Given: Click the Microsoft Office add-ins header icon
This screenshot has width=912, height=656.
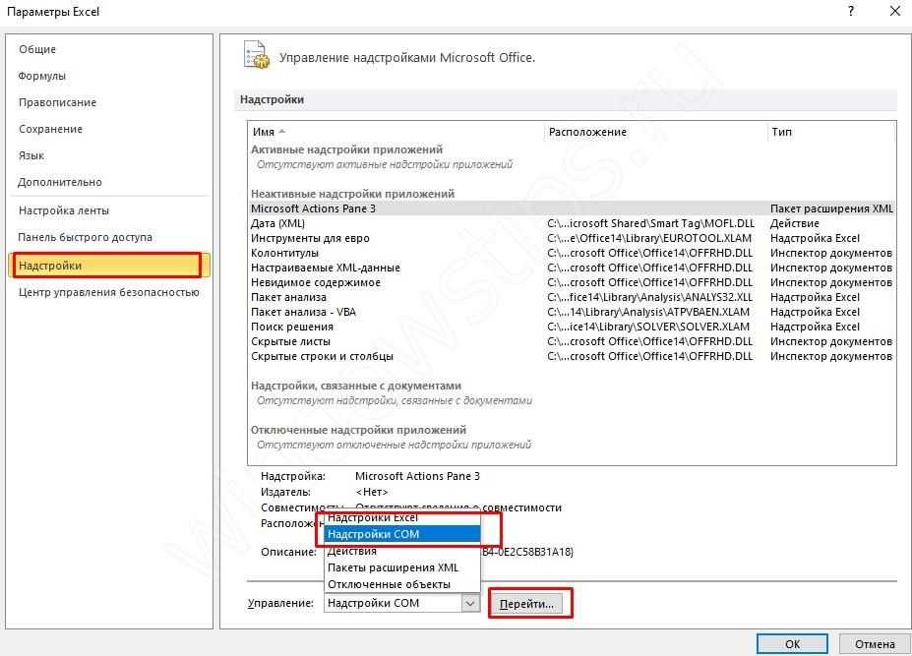Looking at the screenshot, I should tap(256, 56).
